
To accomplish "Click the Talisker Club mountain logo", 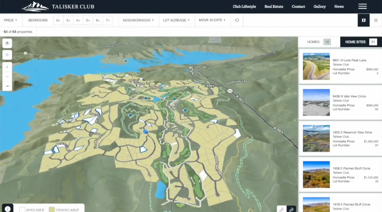I will click(35, 6).
